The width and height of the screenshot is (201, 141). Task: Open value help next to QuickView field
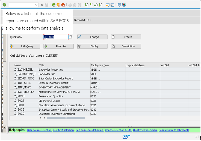(x=70, y=37)
